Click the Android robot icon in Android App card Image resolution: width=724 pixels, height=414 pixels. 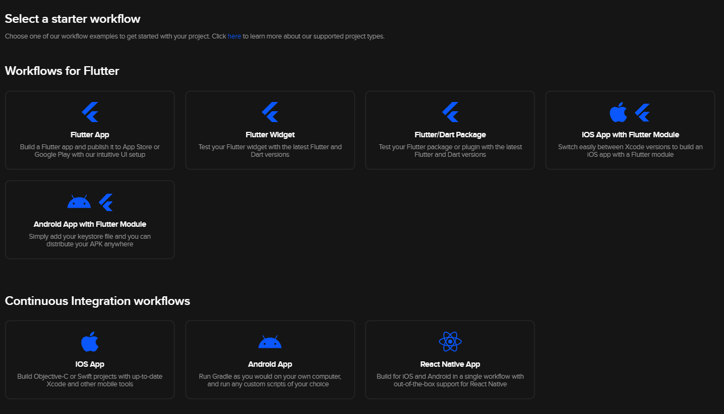(x=270, y=342)
